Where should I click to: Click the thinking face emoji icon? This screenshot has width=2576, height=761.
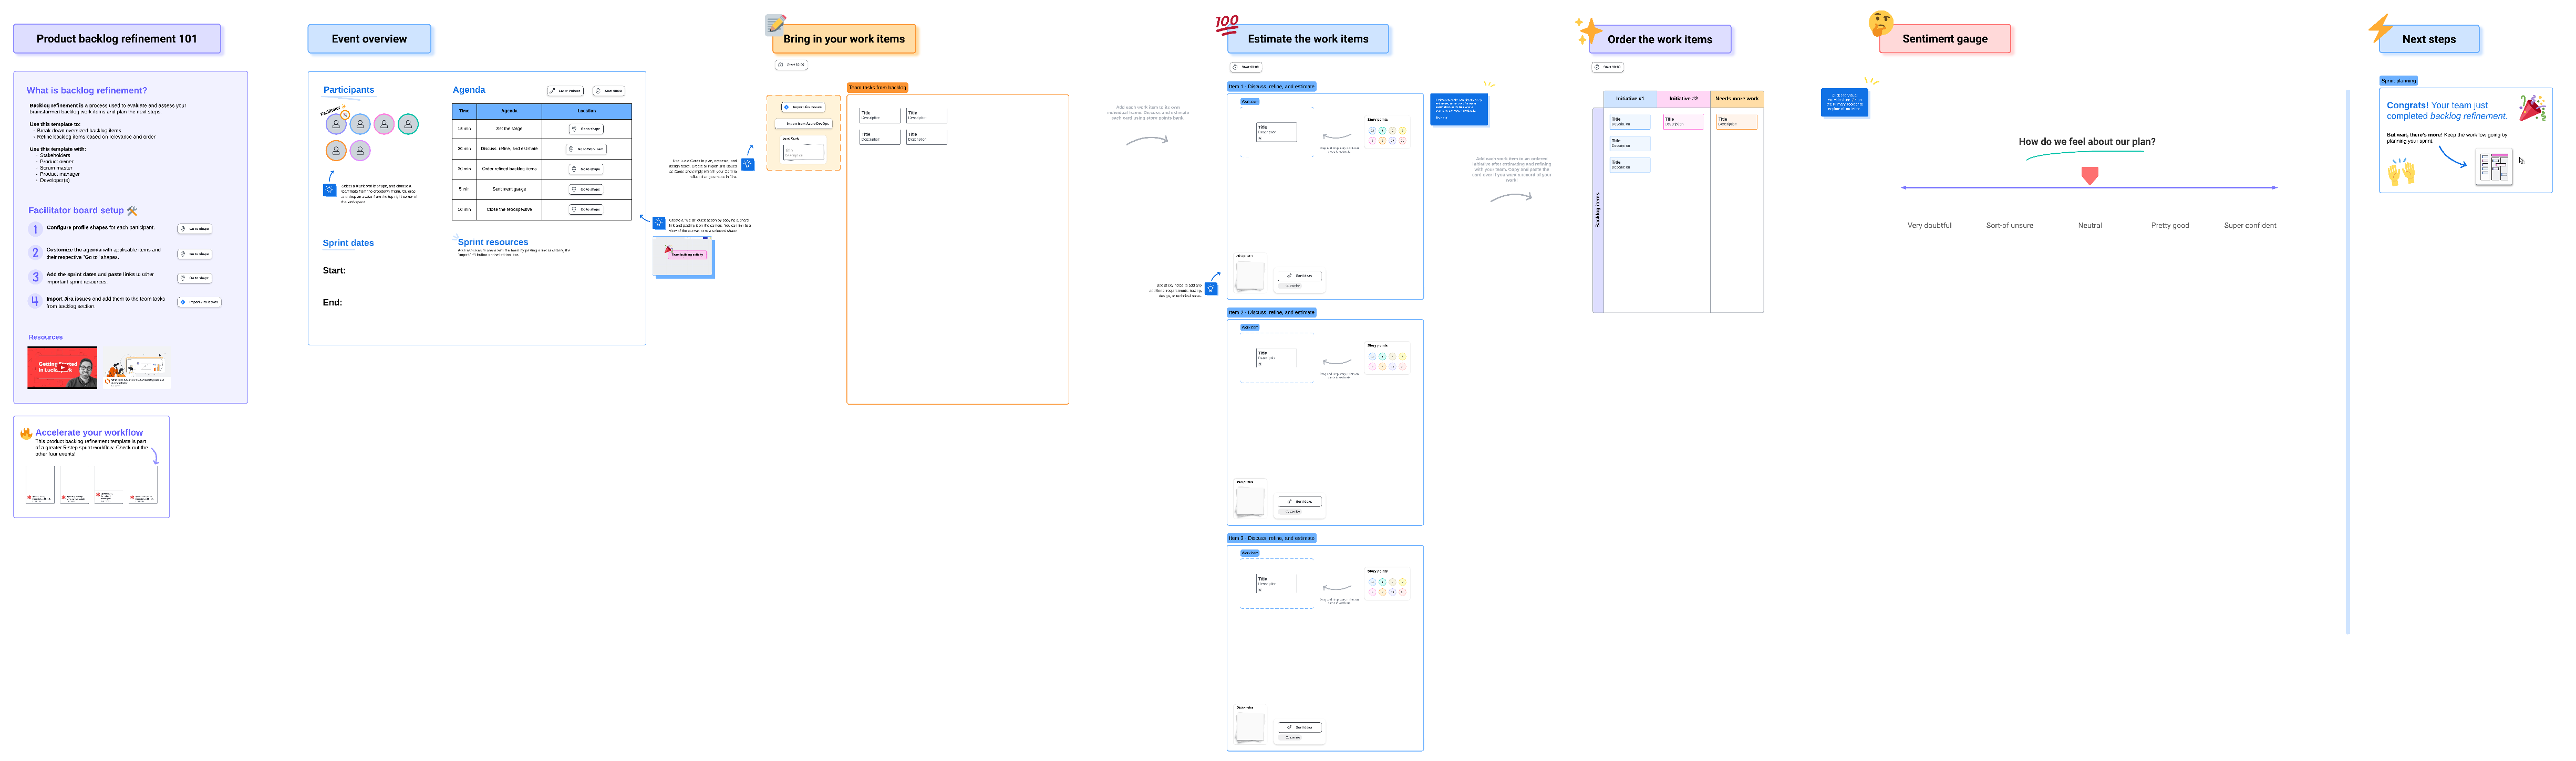tap(1881, 22)
